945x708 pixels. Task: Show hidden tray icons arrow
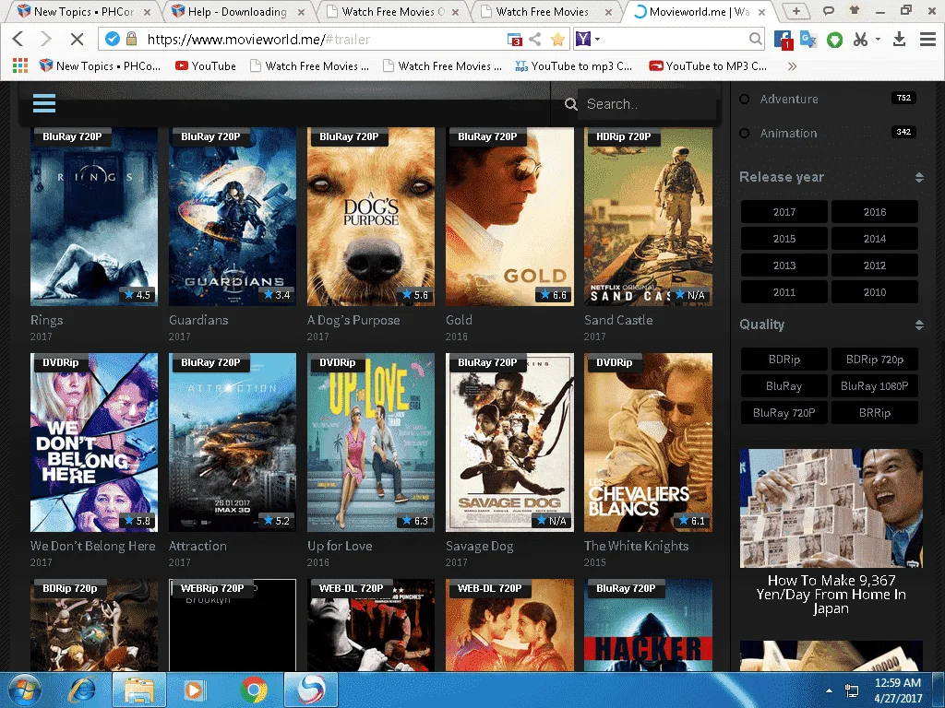[x=830, y=690]
